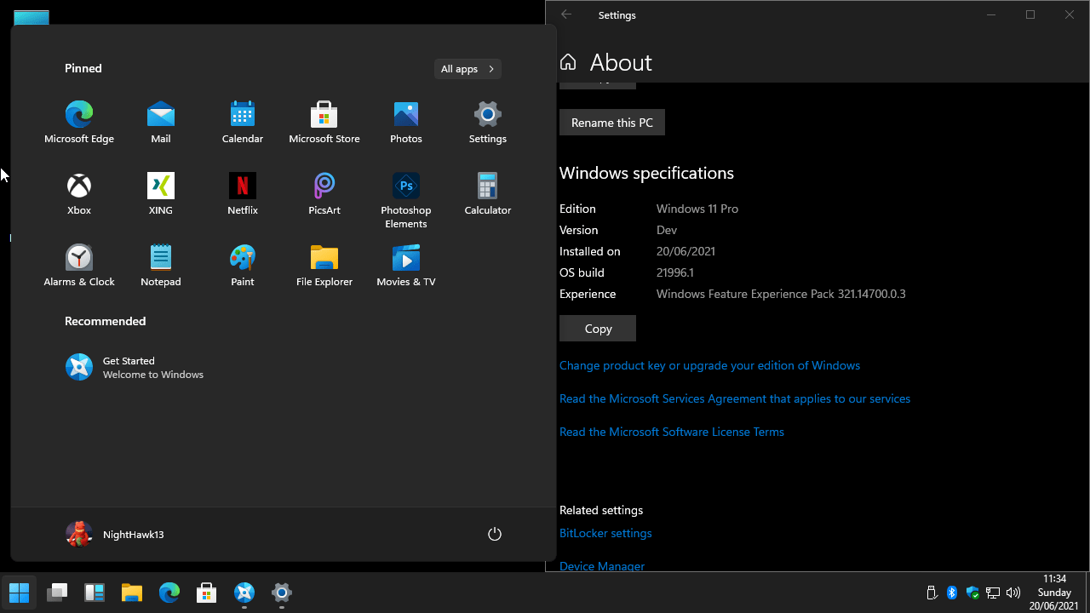1090x613 pixels.
Task: Open File Explorer from Start menu
Action: coord(324,266)
